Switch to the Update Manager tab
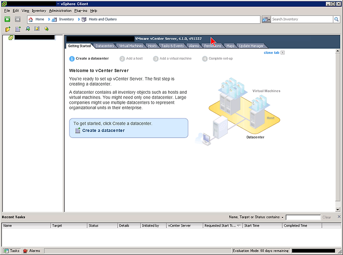Screen dimensions: 343x255 click(x=251, y=46)
